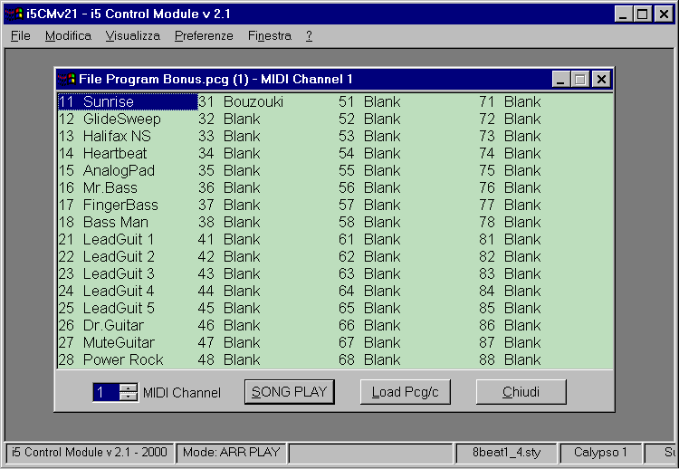Maximize the Program Bonus.pcg child window
This screenshot has width=679, height=469.
point(580,80)
